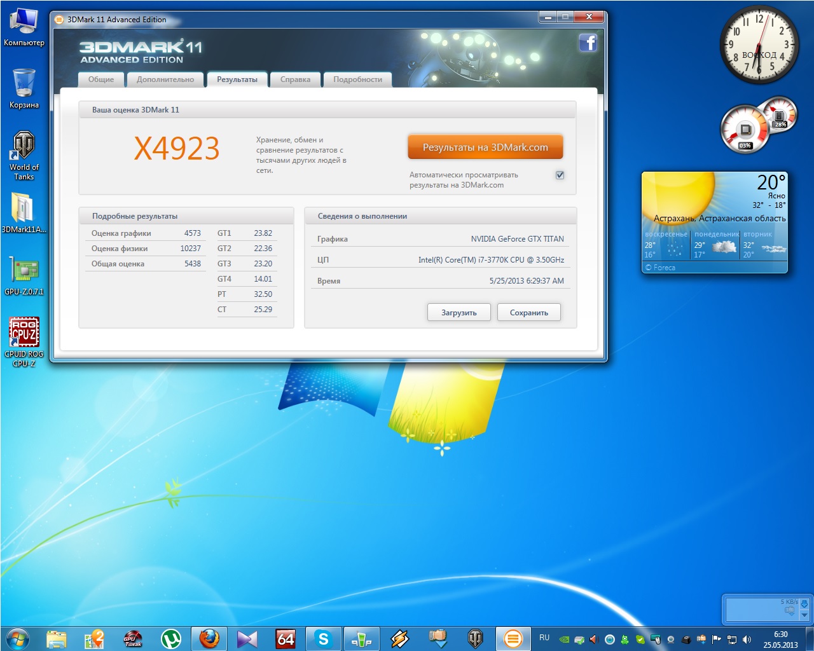Open AIDA64 taskbar icon
814x651 pixels.
click(286, 638)
